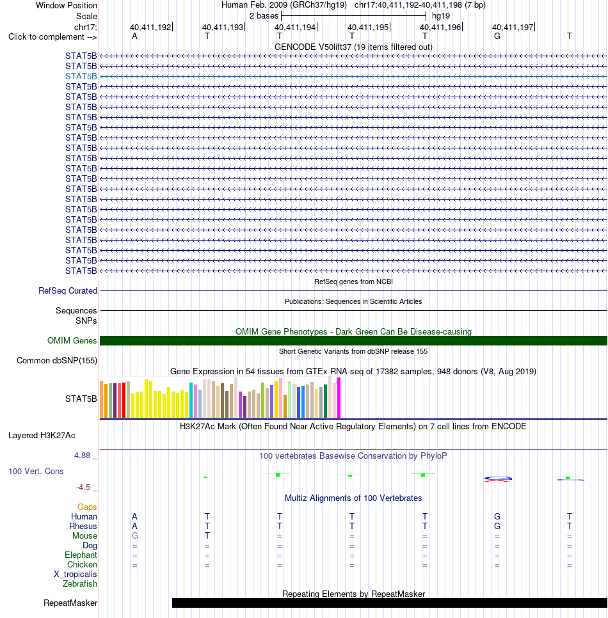Select base A in the complement sequence row
This screenshot has width=608, height=618.
tap(134, 36)
